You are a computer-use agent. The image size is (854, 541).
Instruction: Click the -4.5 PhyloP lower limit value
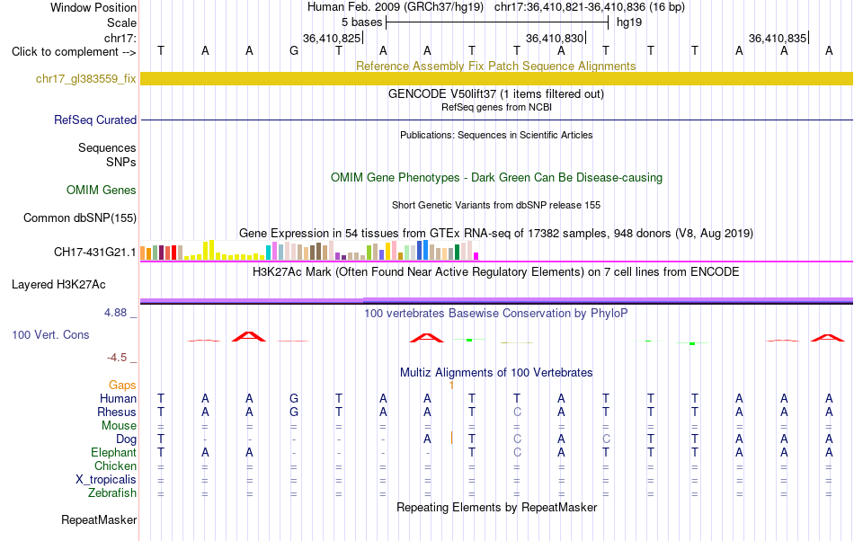[117, 358]
